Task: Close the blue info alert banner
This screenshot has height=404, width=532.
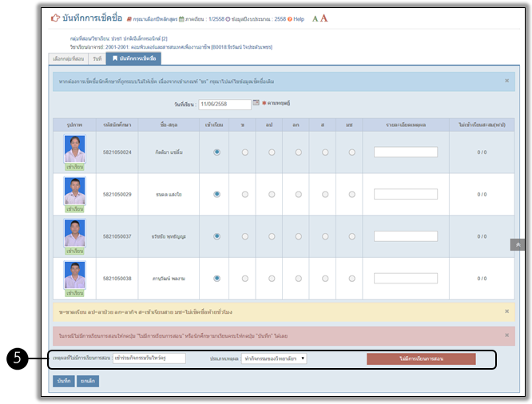Action: 506,81
